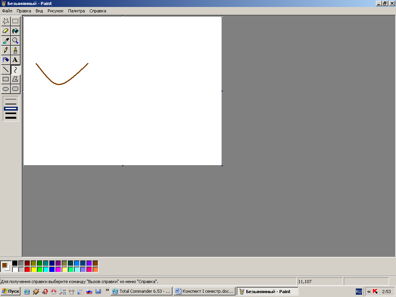Choose the thickest line width
This screenshot has height=297, width=396.
(x=11, y=118)
